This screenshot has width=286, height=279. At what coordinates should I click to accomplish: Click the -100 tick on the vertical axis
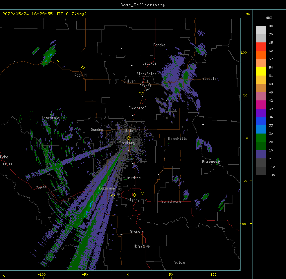(x=243, y=224)
